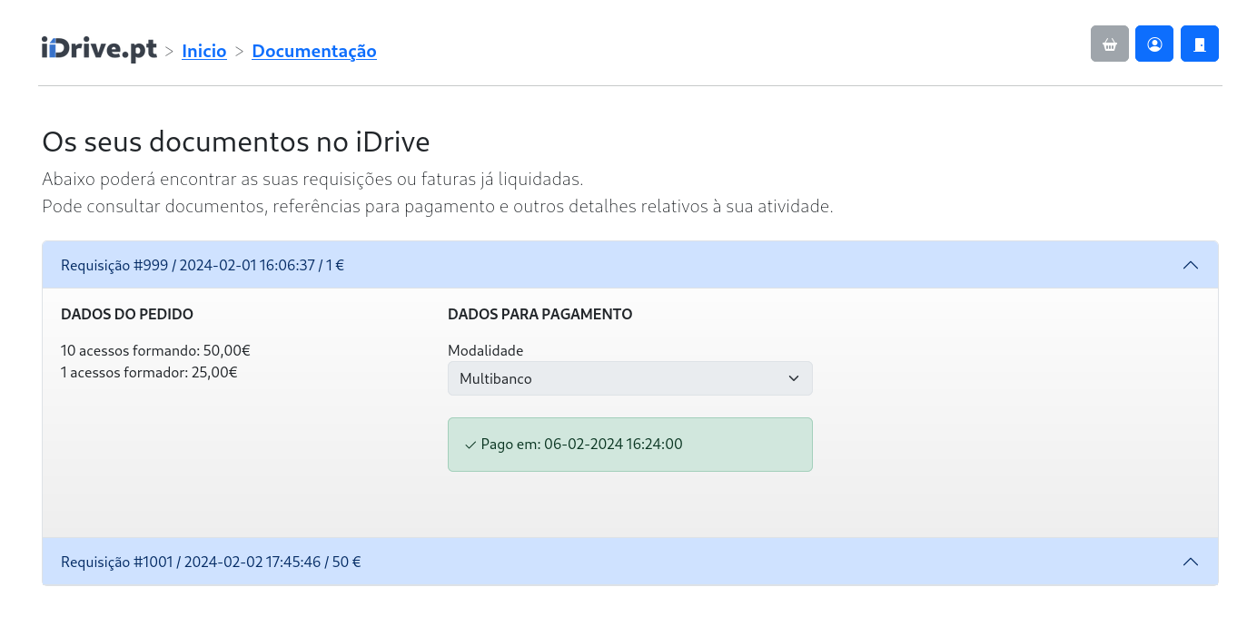The image size is (1257, 636).
Task: Select the Requisição #1001 accordion header text
Action: click(x=211, y=562)
